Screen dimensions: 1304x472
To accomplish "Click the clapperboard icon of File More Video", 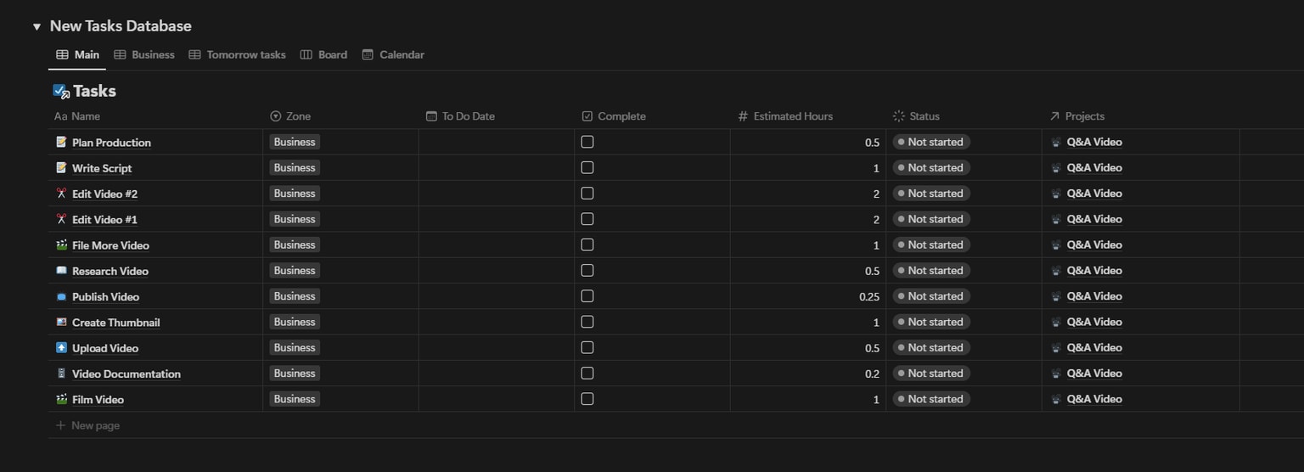I will click(x=61, y=244).
